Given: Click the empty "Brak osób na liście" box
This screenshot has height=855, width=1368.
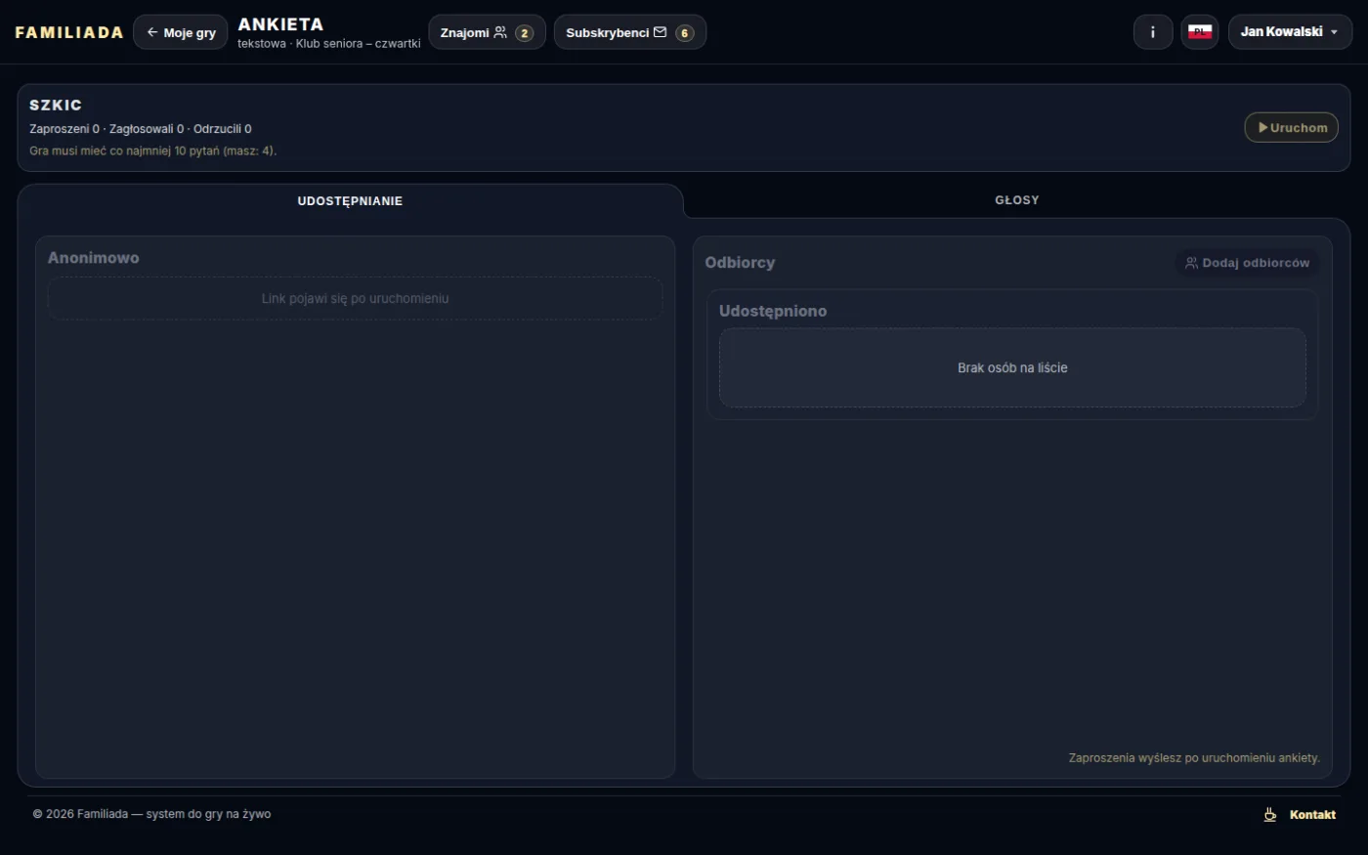Looking at the screenshot, I should 1012,368.
